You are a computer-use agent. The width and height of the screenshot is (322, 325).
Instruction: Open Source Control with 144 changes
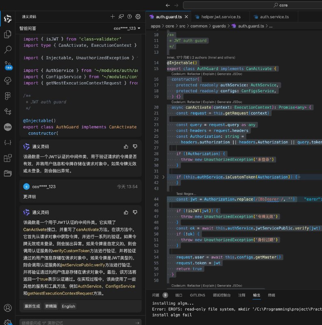[x=8, y=65]
